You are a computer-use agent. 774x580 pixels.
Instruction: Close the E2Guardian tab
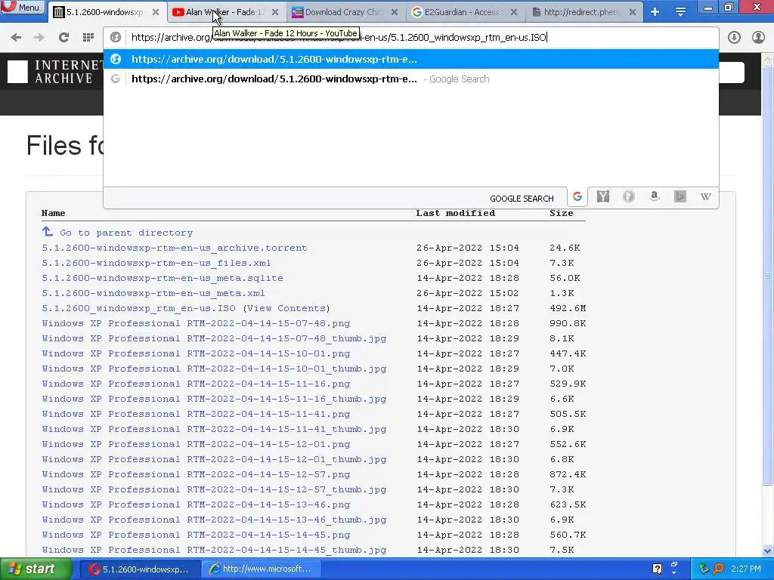tap(514, 12)
